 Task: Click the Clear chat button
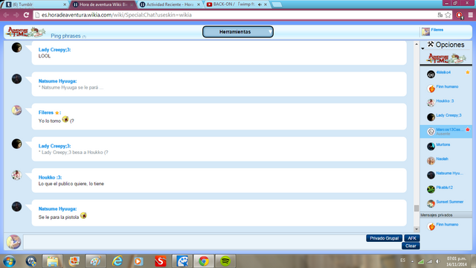(x=411, y=246)
